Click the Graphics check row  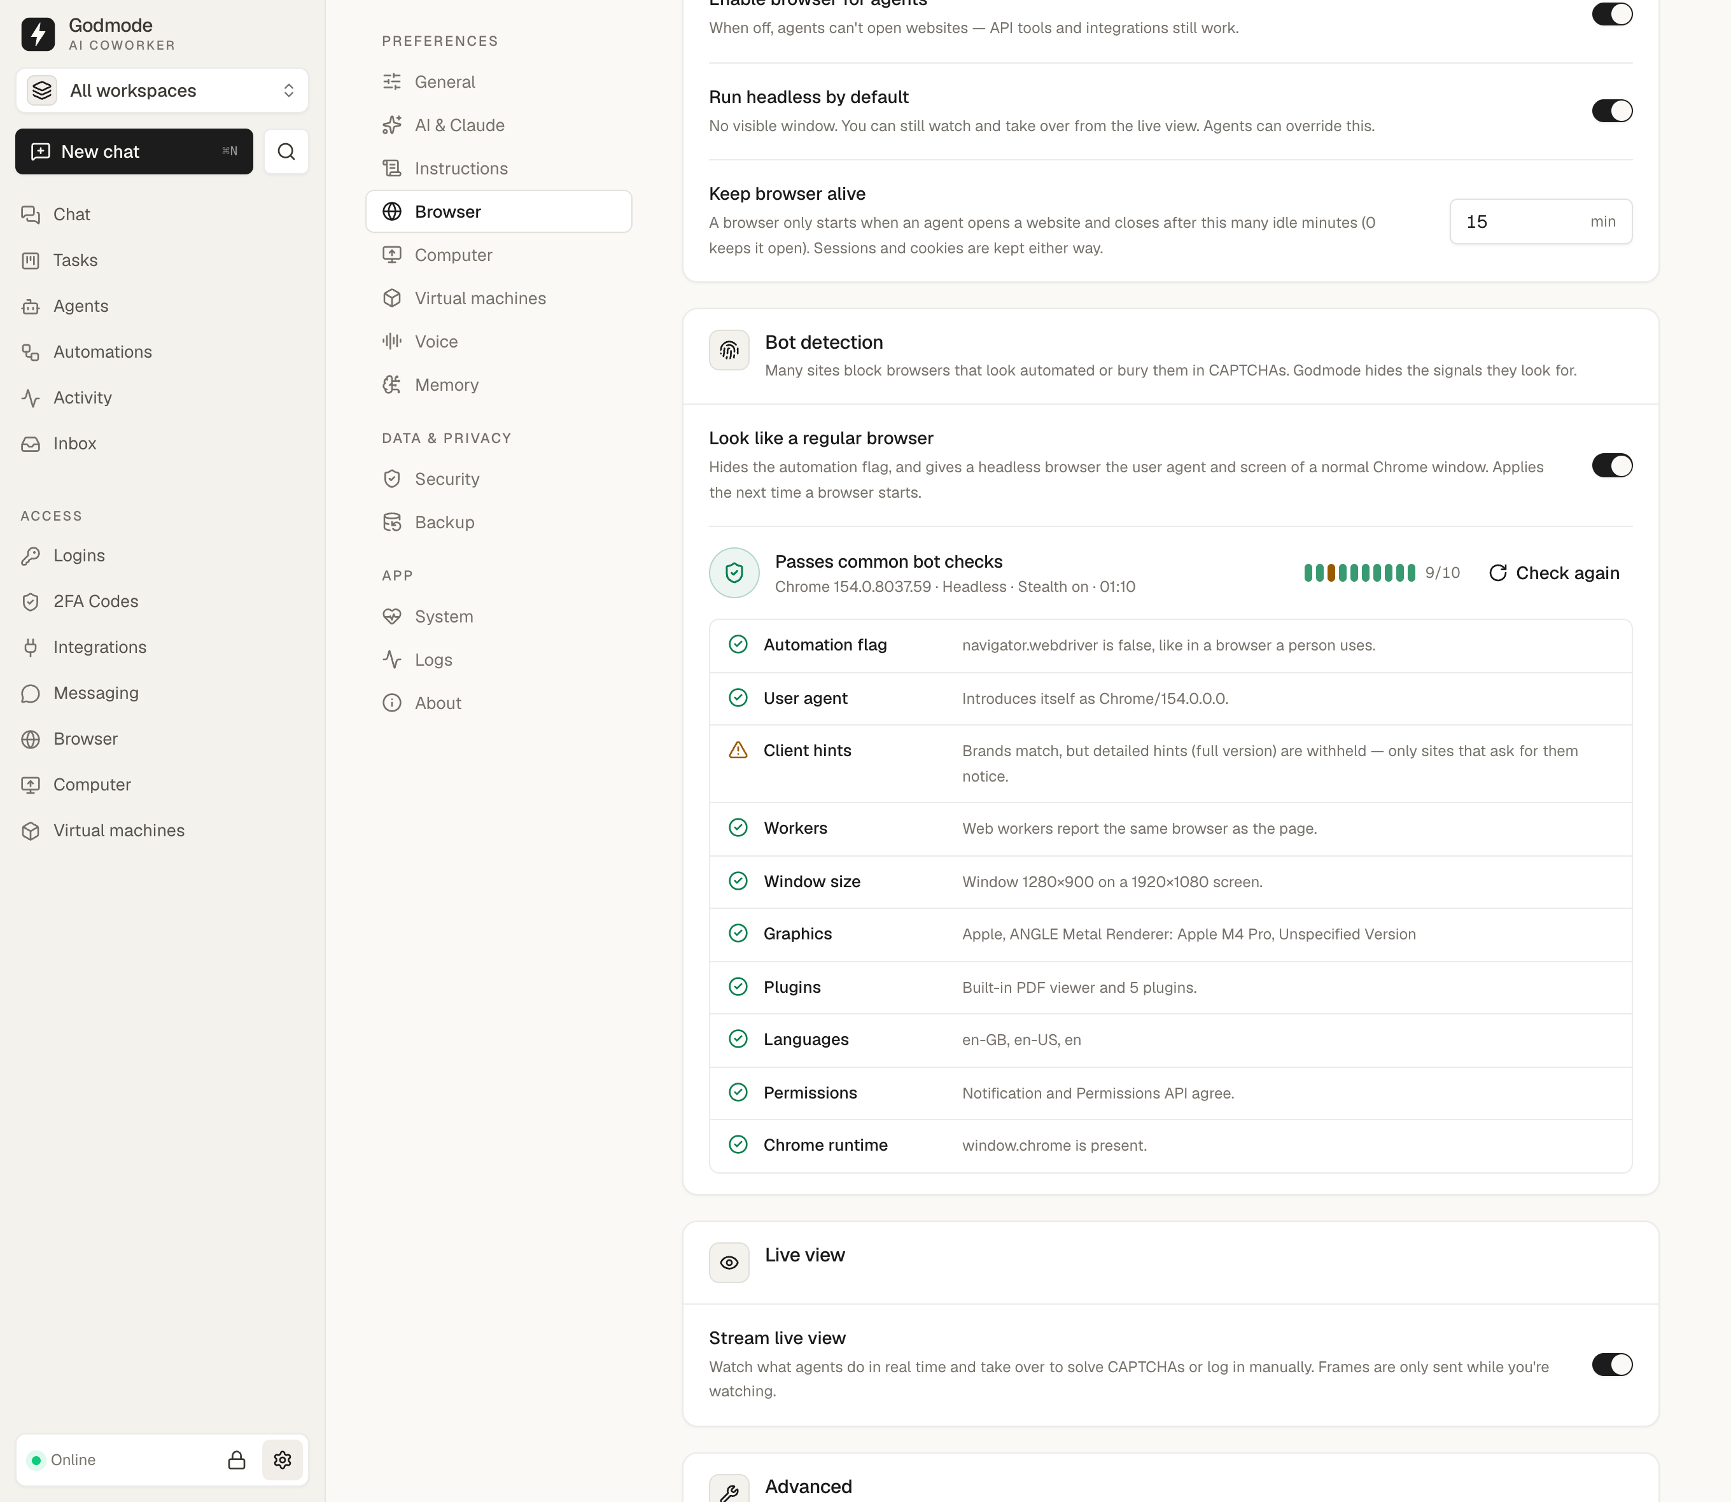[1170, 934]
